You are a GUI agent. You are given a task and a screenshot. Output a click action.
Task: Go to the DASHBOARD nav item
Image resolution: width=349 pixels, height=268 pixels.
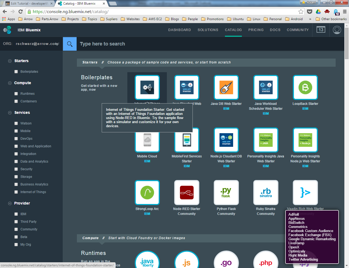point(179,30)
